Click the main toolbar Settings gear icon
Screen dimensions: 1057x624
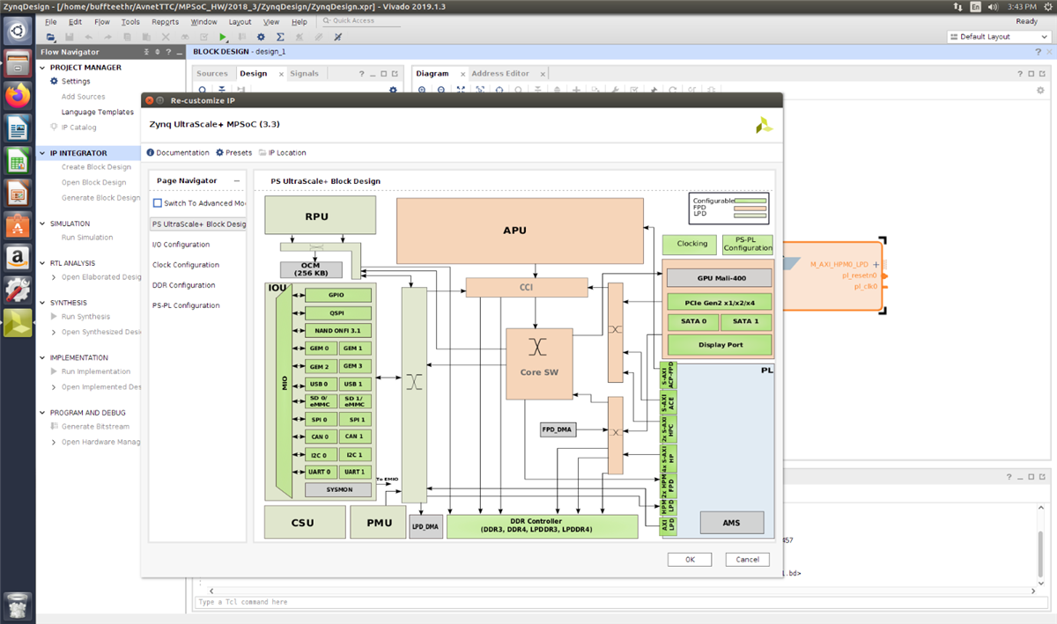[x=261, y=37]
